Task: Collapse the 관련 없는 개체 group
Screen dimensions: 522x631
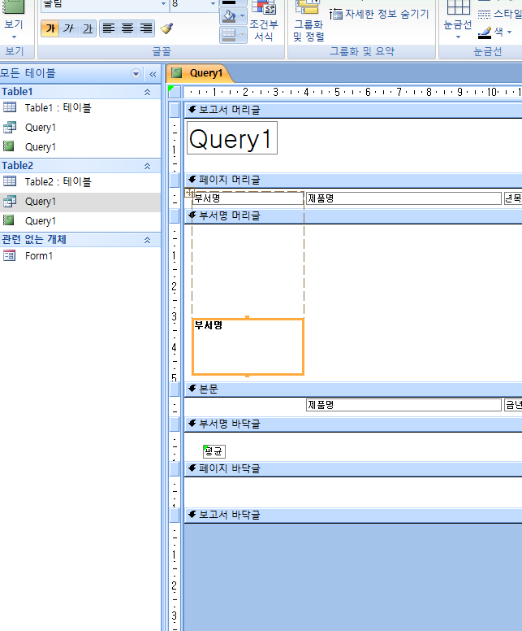Action: coord(147,240)
